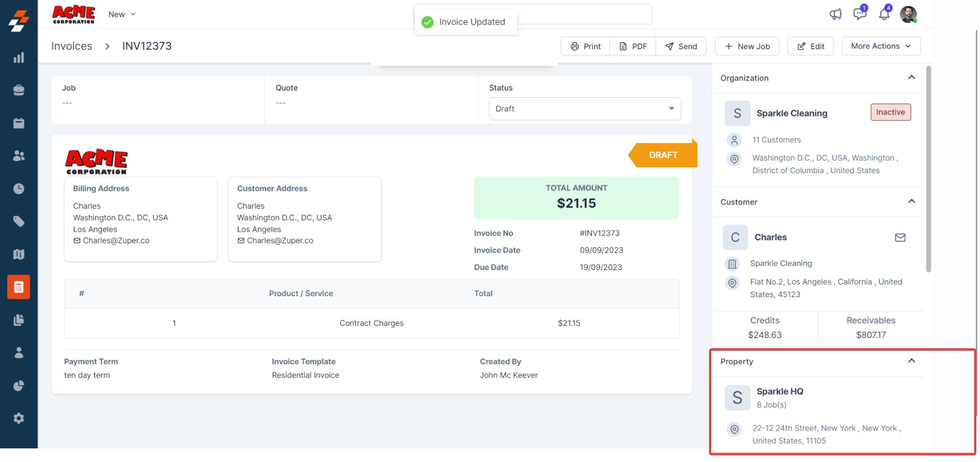This screenshot has width=980, height=462.
Task: Collapse the Customer section
Action: [x=911, y=201]
